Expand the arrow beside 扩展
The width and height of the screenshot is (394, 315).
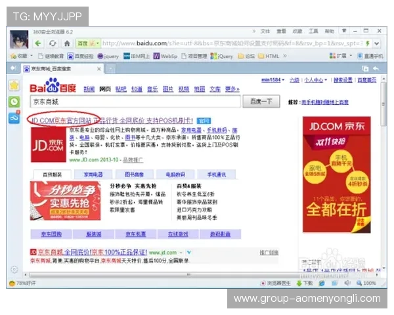point(351,56)
